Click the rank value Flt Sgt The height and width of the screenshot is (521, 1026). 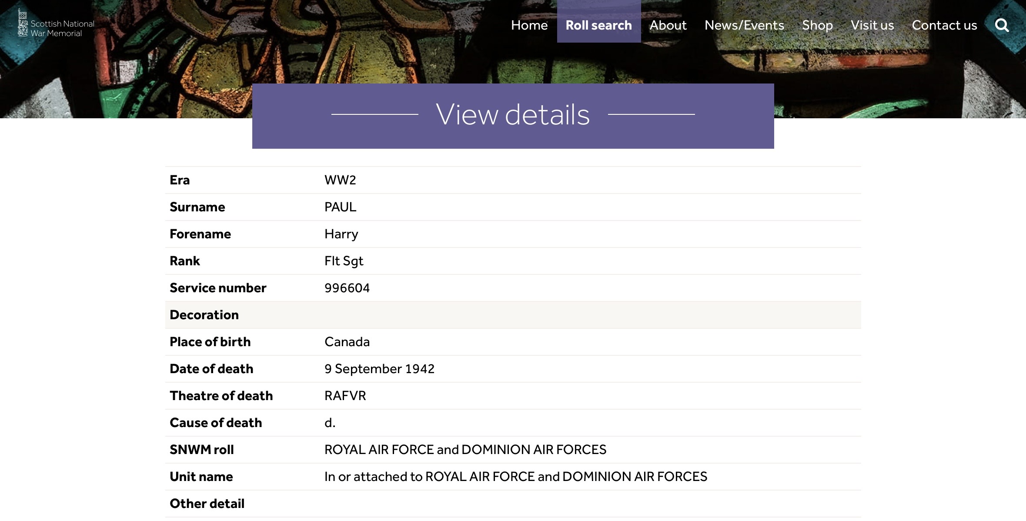344,261
